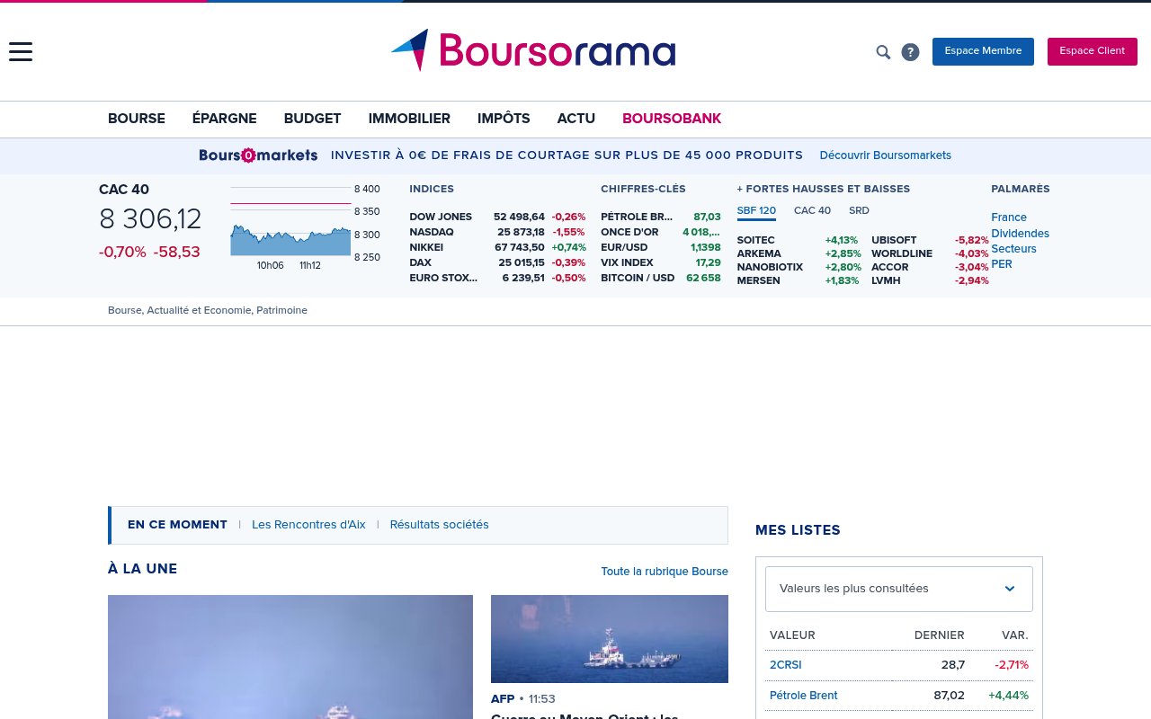Open the LVMH stock

(x=886, y=280)
